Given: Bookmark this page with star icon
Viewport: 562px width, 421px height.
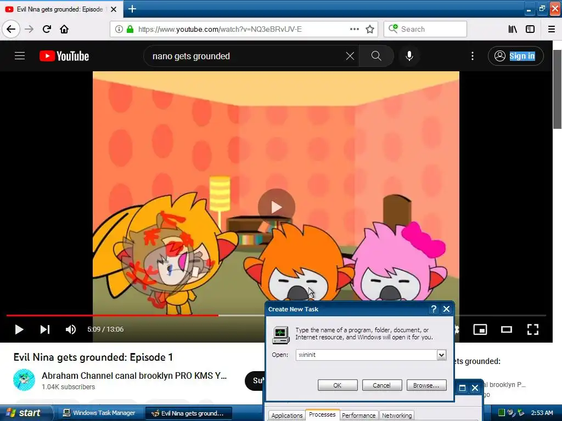Looking at the screenshot, I should pyautogui.click(x=370, y=29).
